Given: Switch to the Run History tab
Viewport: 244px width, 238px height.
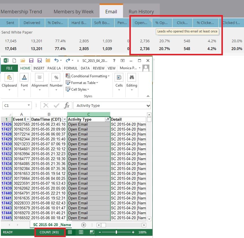Looking at the screenshot, I should coord(141,12).
